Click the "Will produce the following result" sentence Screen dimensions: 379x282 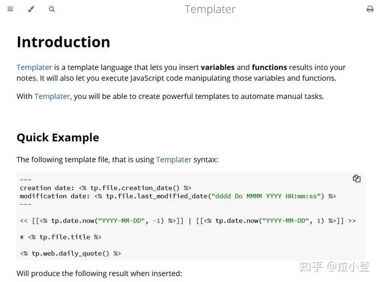[x=99, y=274]
